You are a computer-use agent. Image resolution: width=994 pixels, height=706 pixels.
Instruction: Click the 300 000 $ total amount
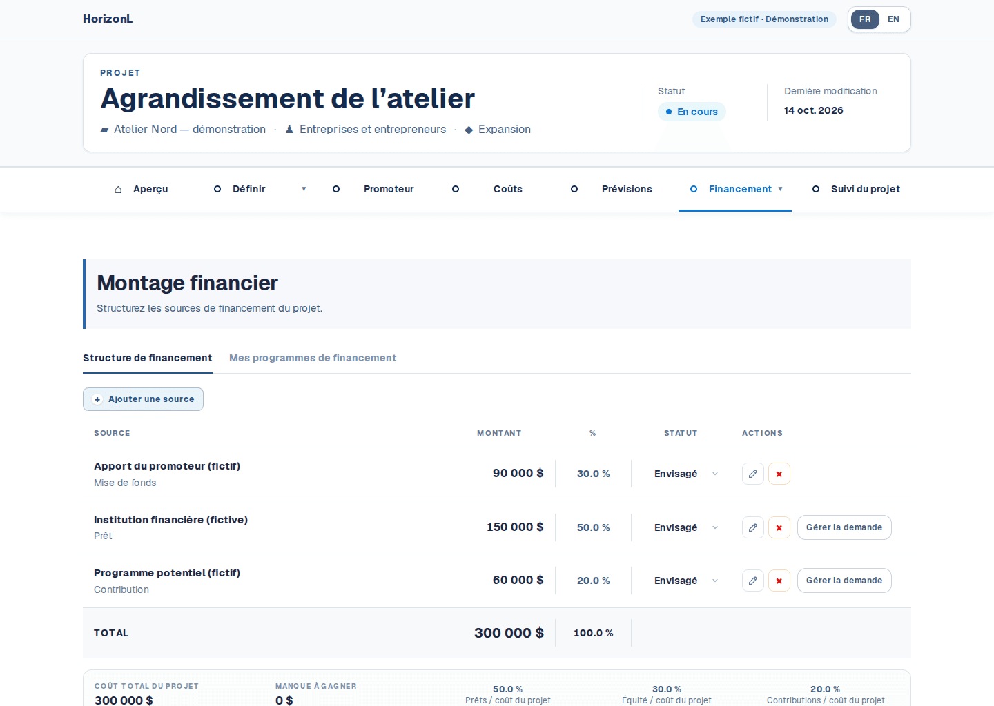pos(509,633)
